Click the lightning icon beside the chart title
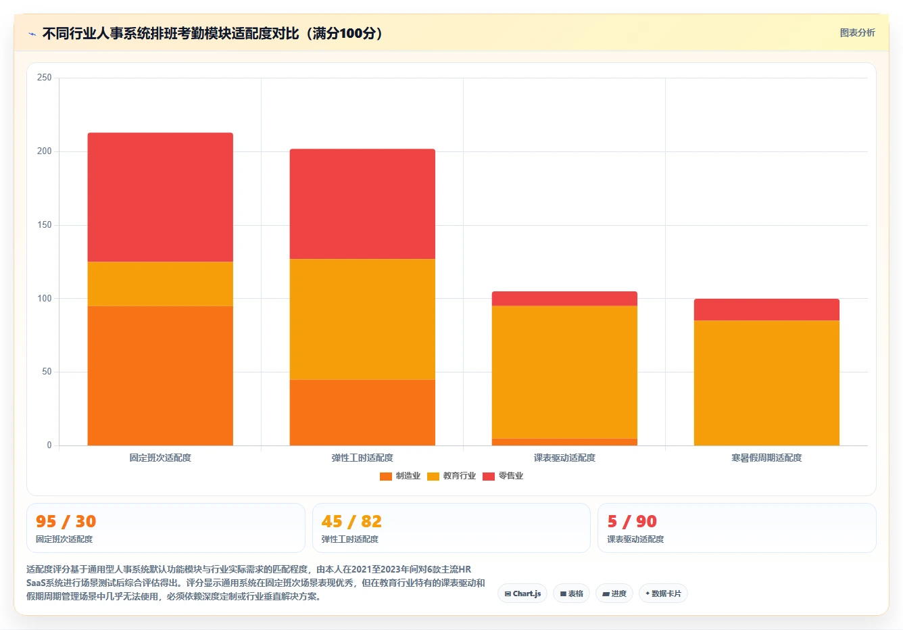Image resolution: width=903 pixels, height=630 pixels. click(32, 34)
